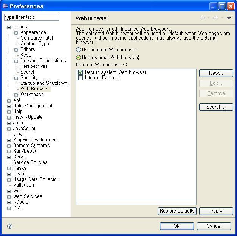237x236 pixels.
Task: Expand the Java tree node
Action: [9, 123]
